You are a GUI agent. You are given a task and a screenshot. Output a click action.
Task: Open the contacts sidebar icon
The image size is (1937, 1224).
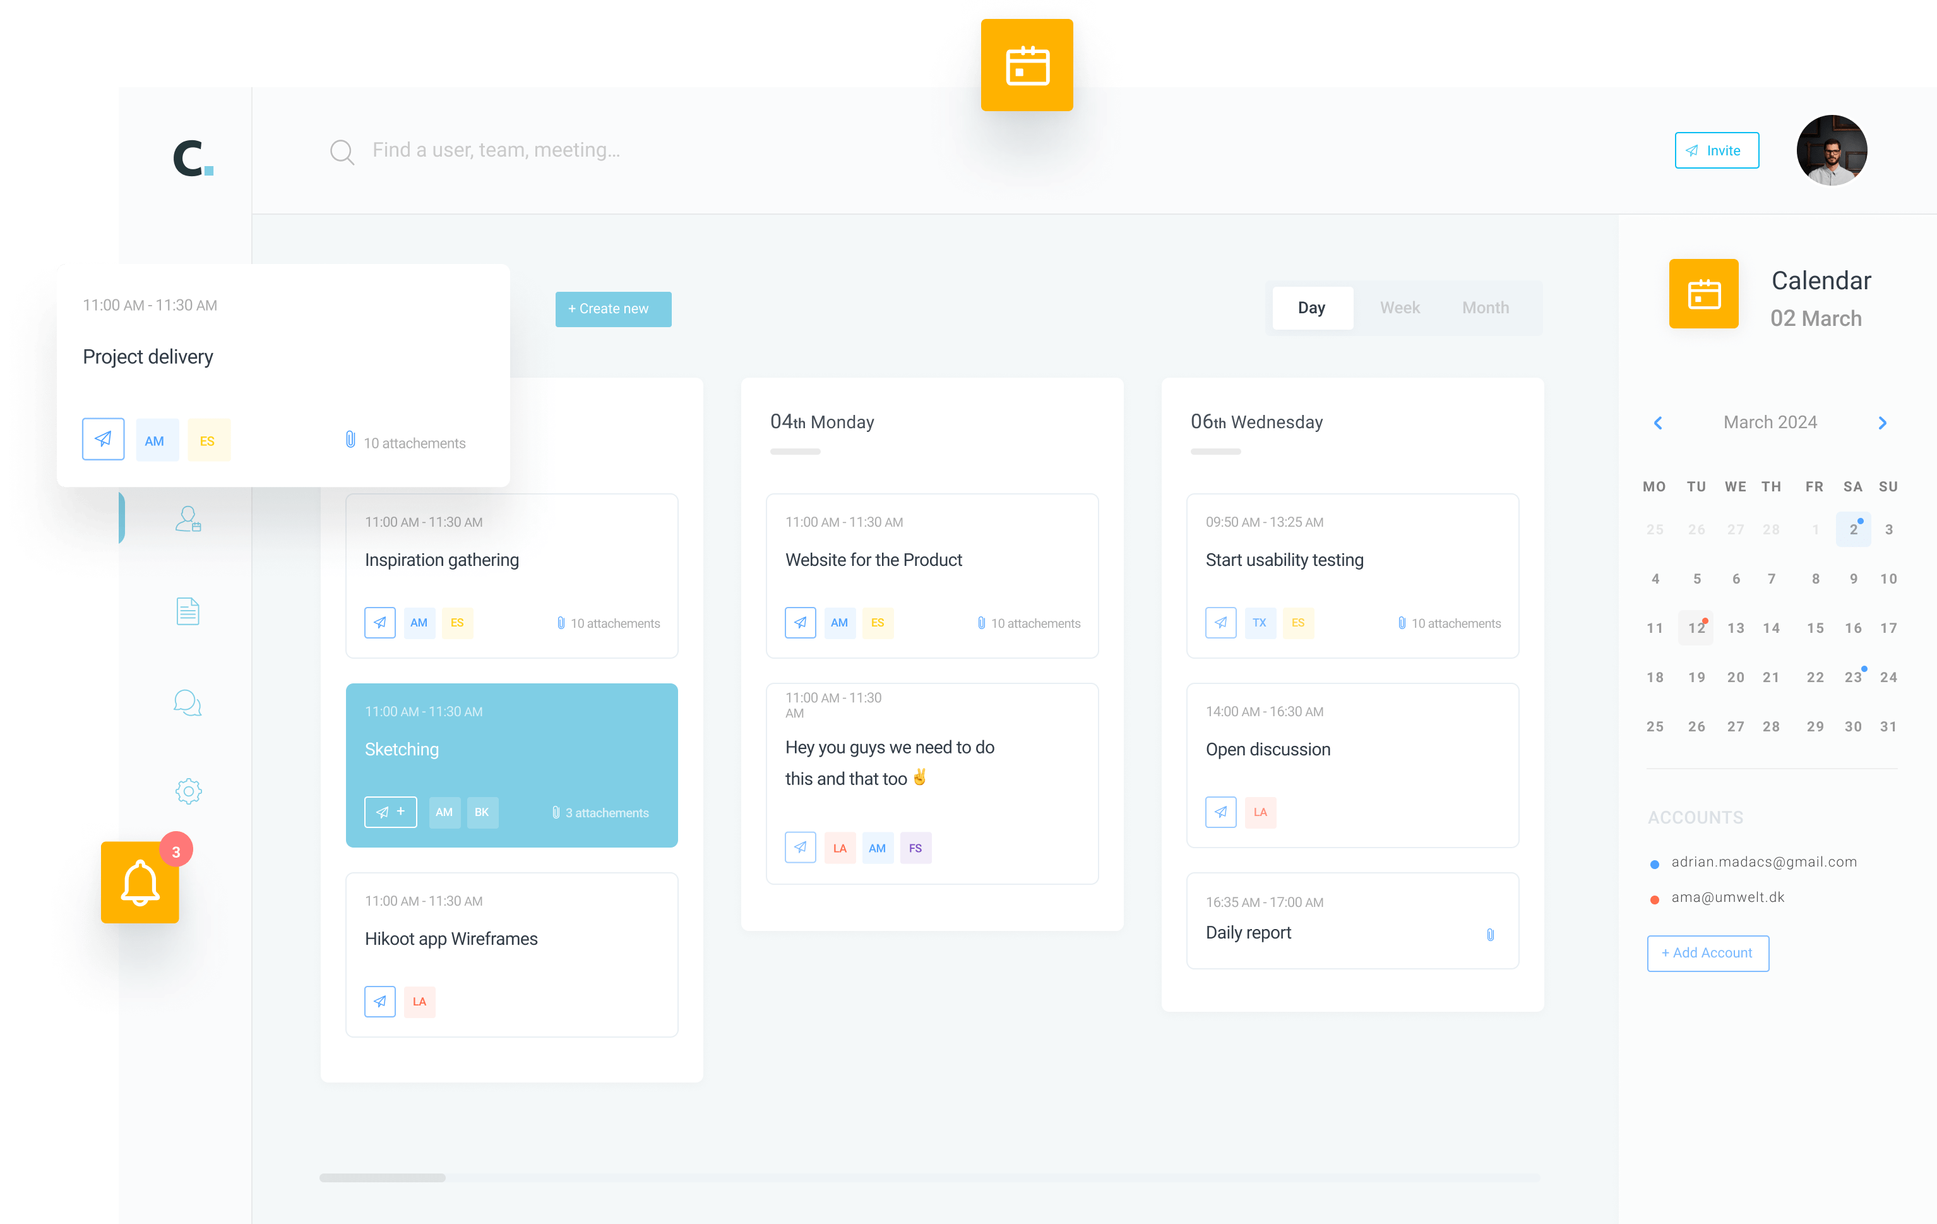188,519
